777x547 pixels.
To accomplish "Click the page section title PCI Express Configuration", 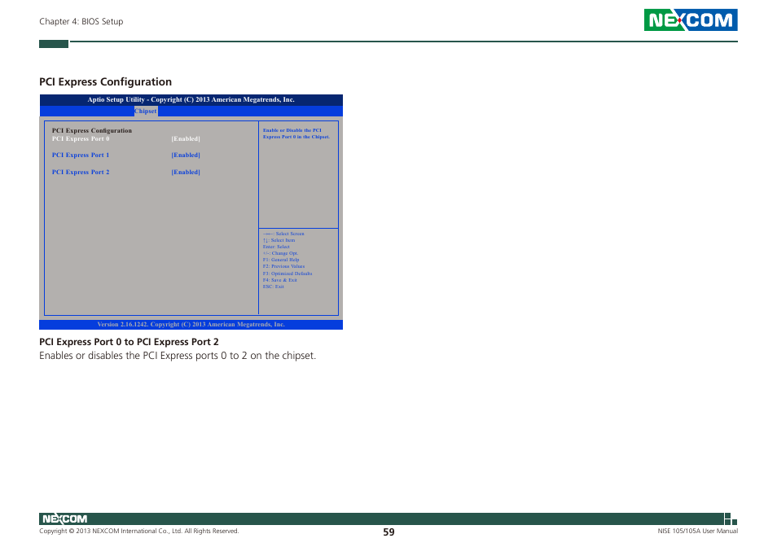I will (x=106, y=81).
